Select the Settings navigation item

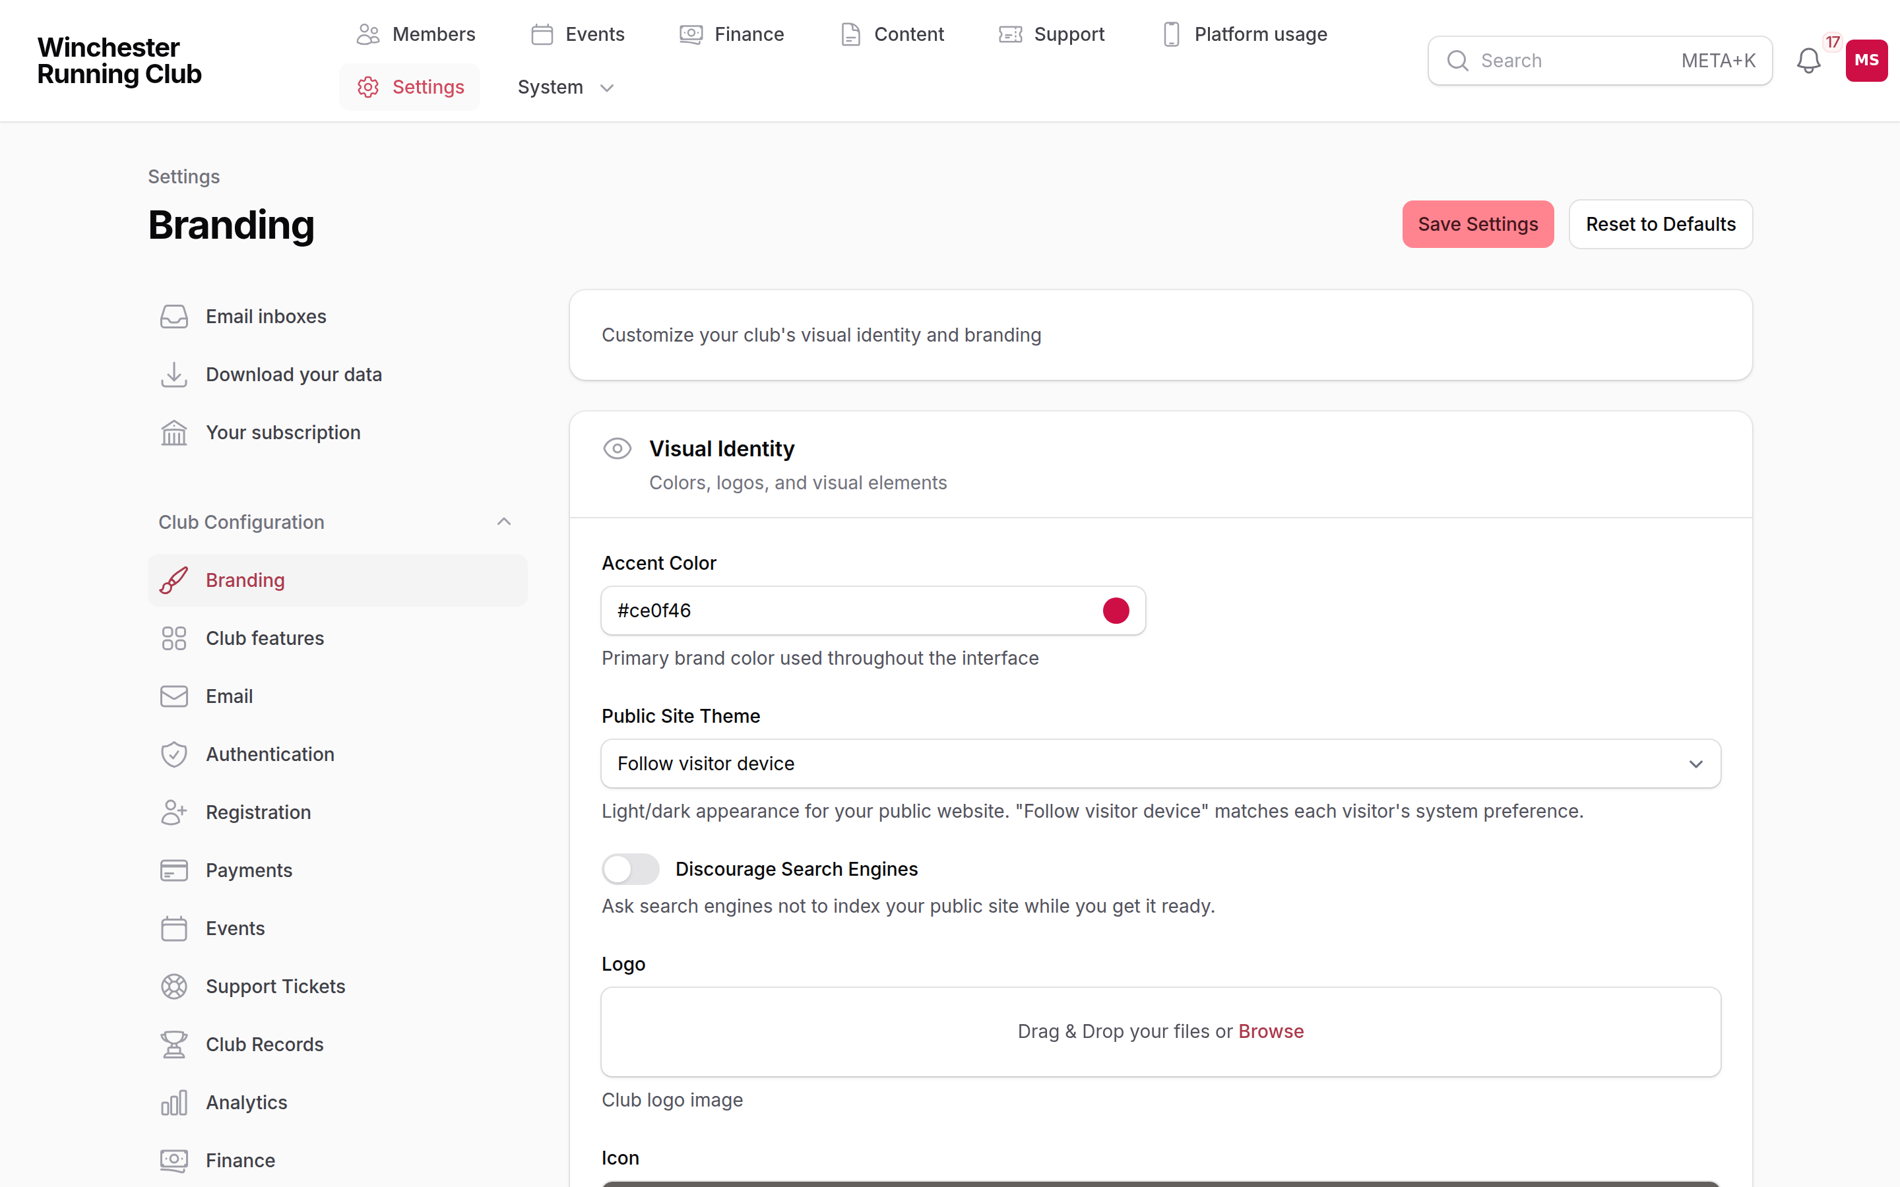click(410, 87)
